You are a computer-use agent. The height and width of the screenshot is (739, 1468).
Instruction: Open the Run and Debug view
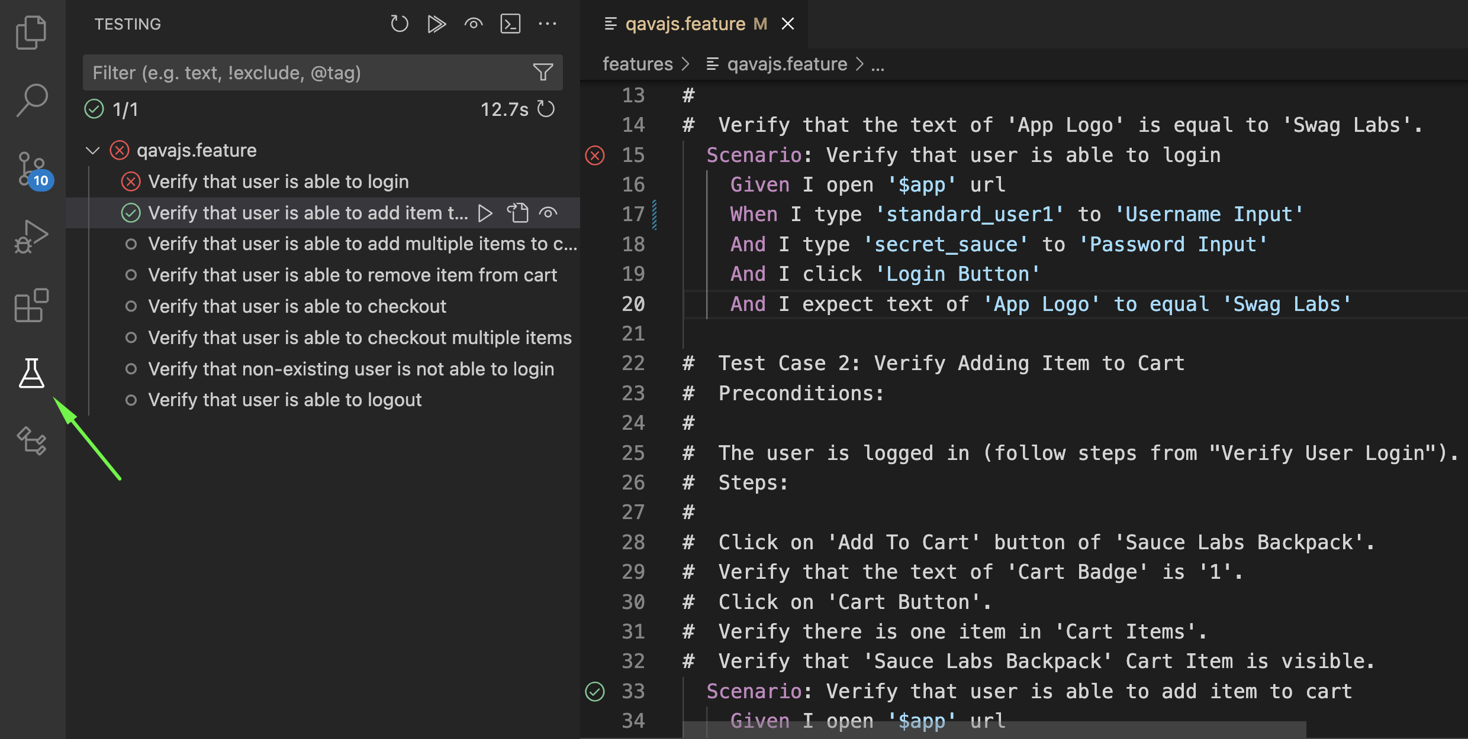point(31,236)
